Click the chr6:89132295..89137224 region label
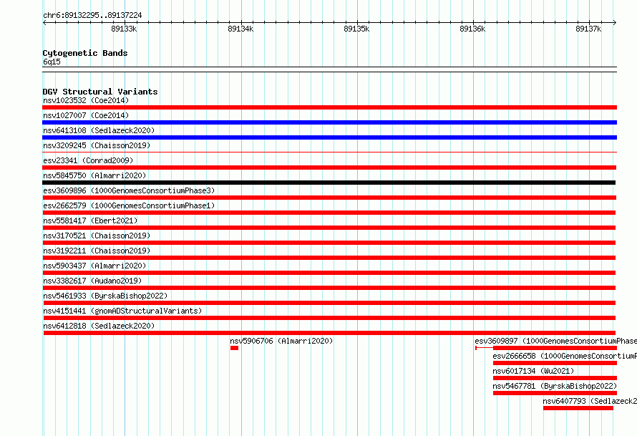The image size is (637, 436). pyautogui.click(x=92, y=15)
